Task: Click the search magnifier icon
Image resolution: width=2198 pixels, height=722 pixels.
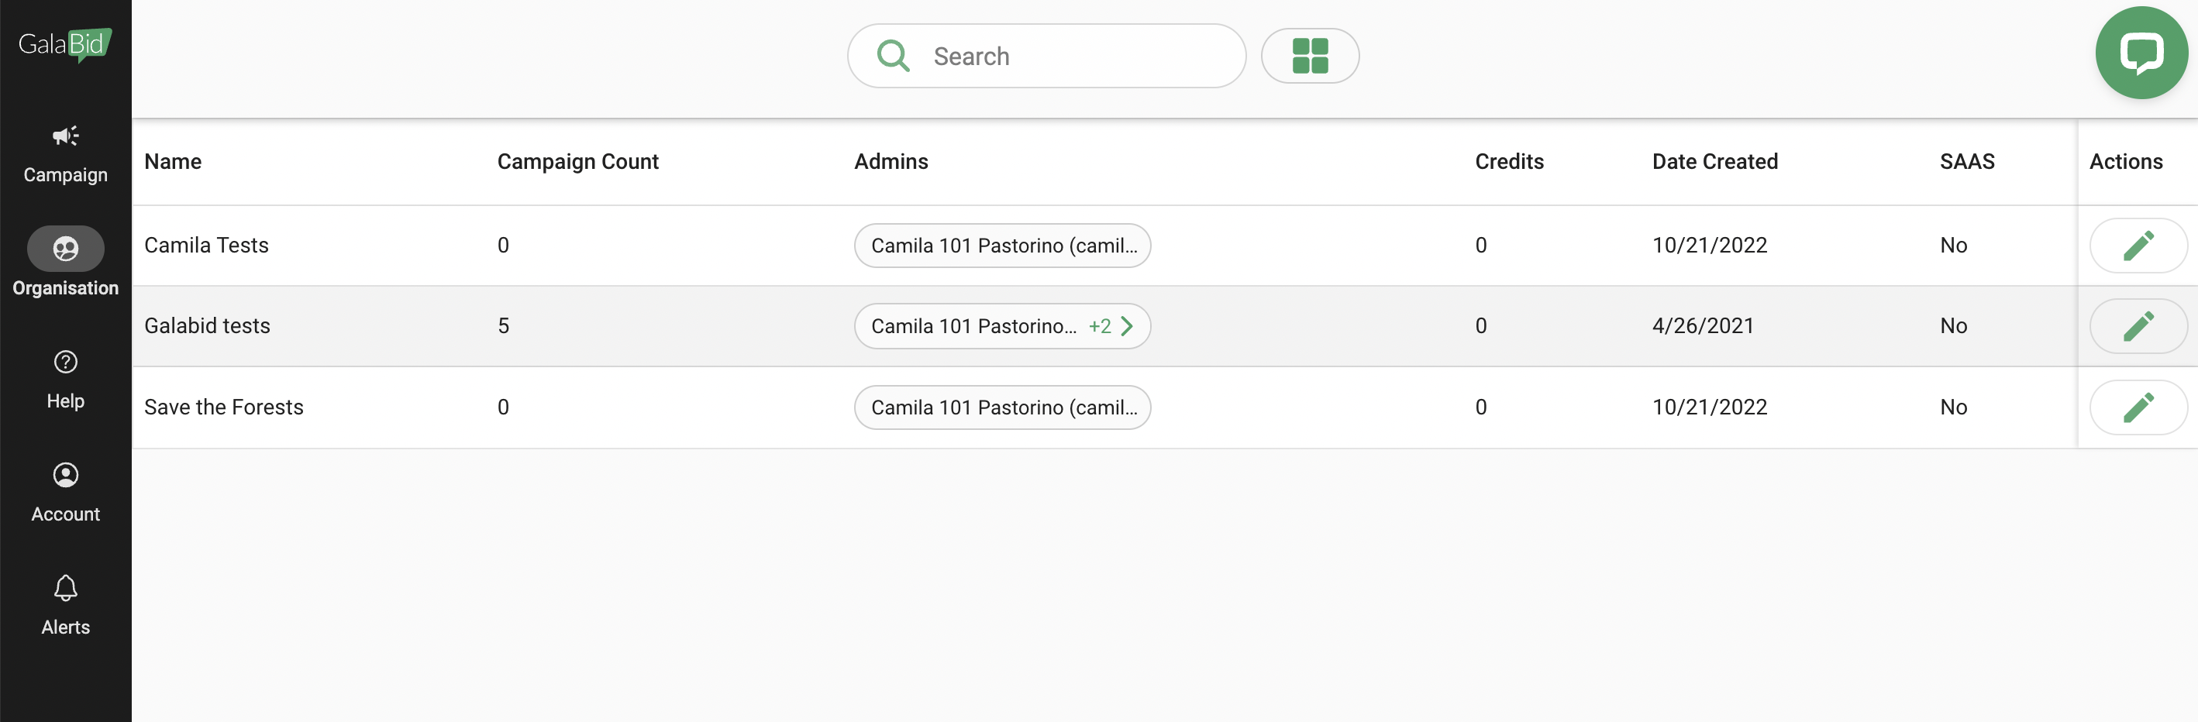Action: point(893,57)
